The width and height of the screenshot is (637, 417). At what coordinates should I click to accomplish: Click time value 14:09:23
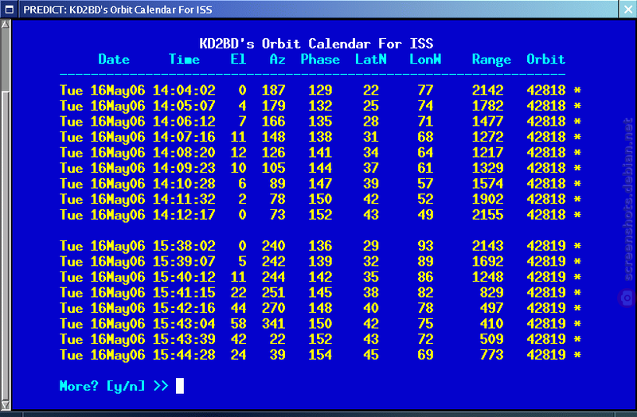[184, 168]
